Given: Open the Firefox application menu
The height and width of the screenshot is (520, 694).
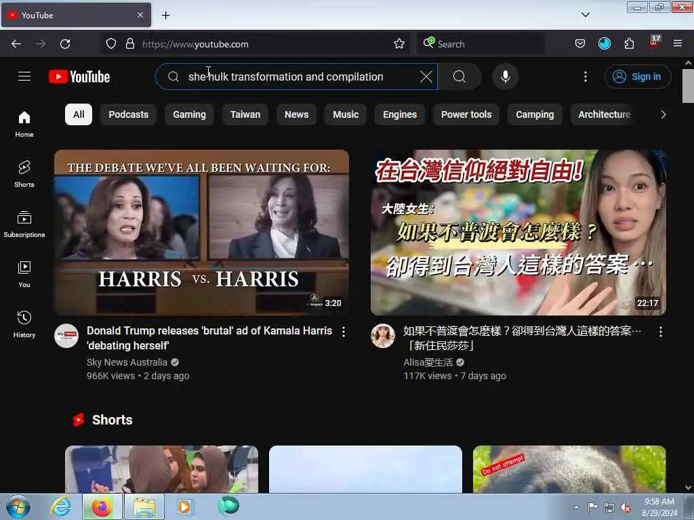Looking at the screenshot, I should tap(677, 43).
